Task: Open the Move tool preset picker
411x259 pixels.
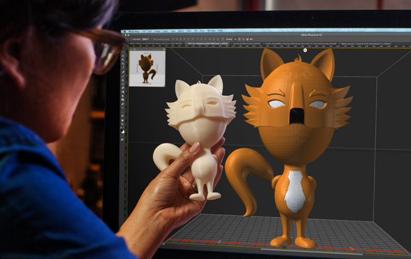Action: pyautogui.click(x=126, y=39)
